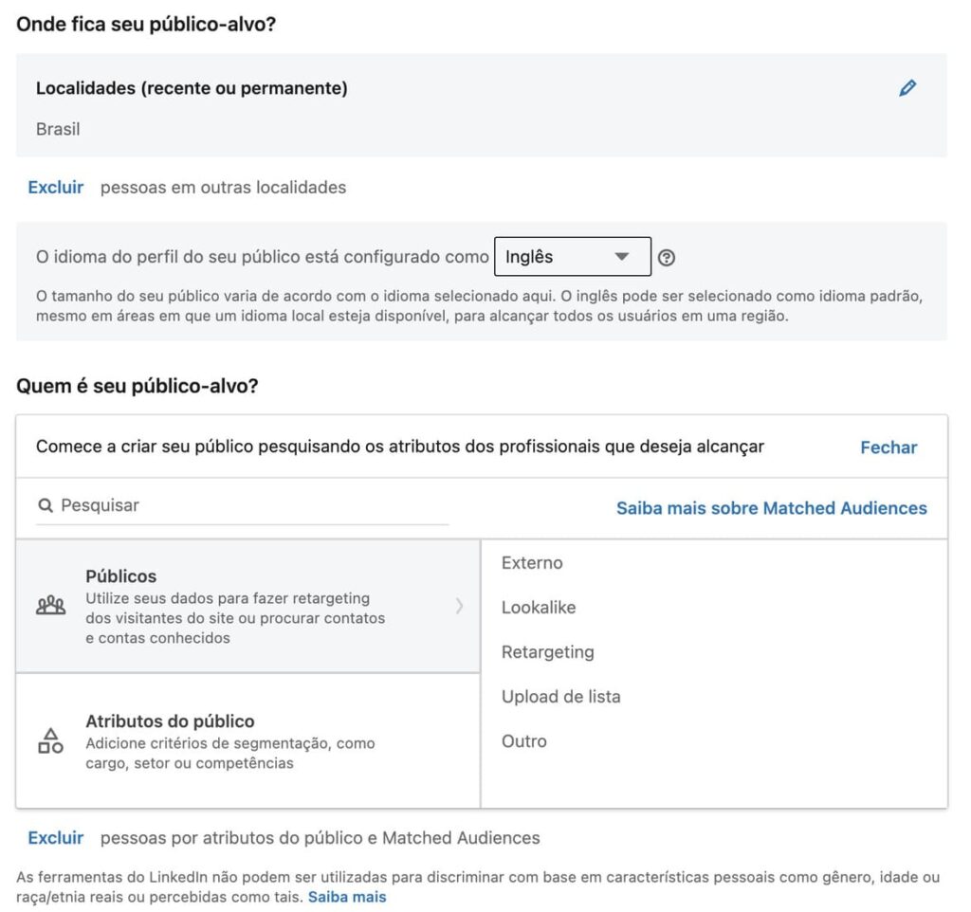Viewport: 971px width, 912px height.
Task: Click the Públicos people group icon
Action: (51, 605)
